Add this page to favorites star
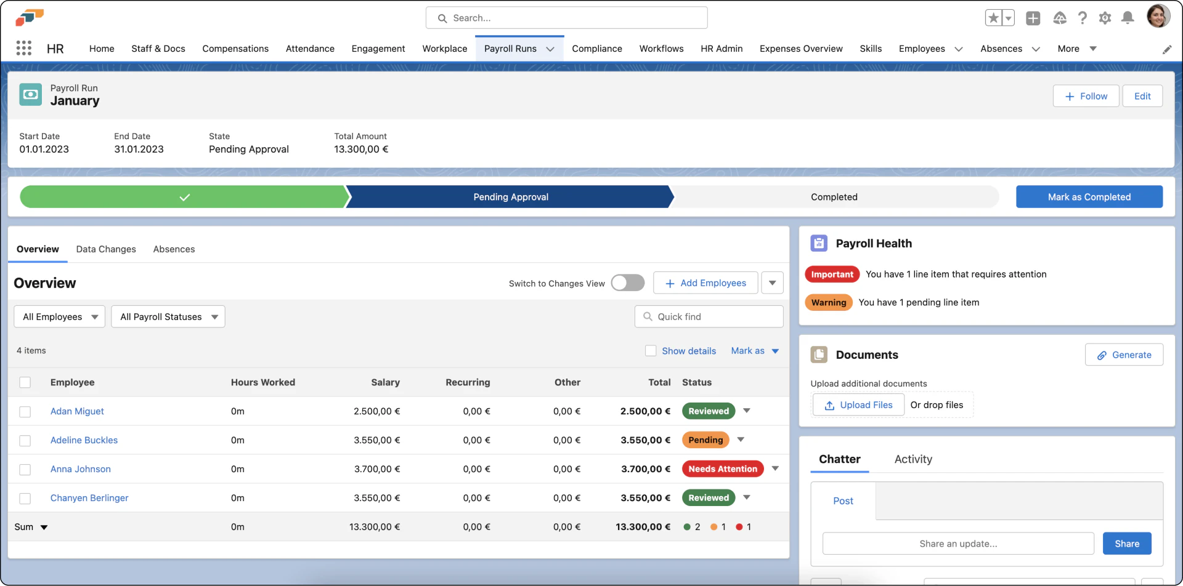Viewport: 1183px width, 586px height. coord(993,18)
